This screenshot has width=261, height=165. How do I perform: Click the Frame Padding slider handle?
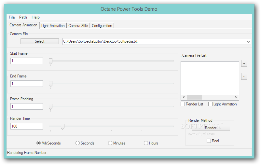click(x=50, y=107)
